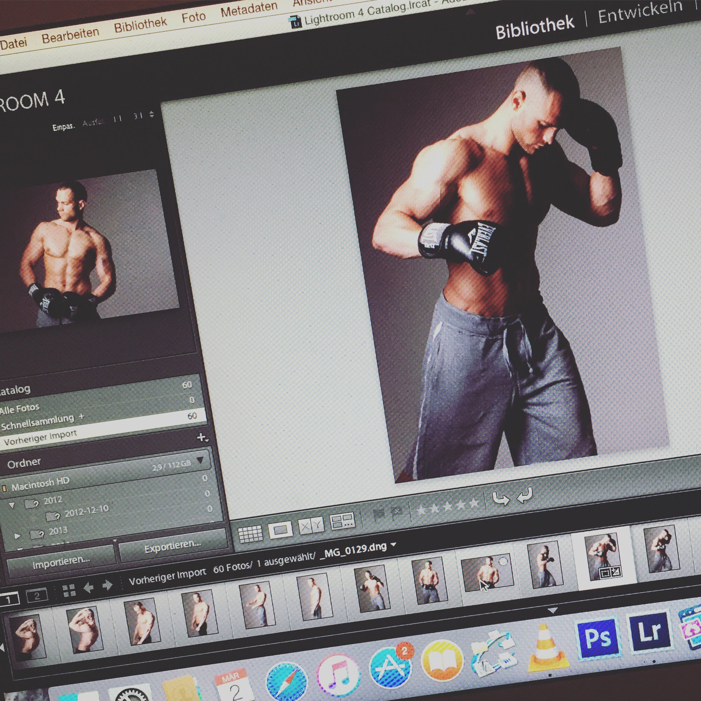
Task: Open the Foto menu
Action: coord(193,17)
